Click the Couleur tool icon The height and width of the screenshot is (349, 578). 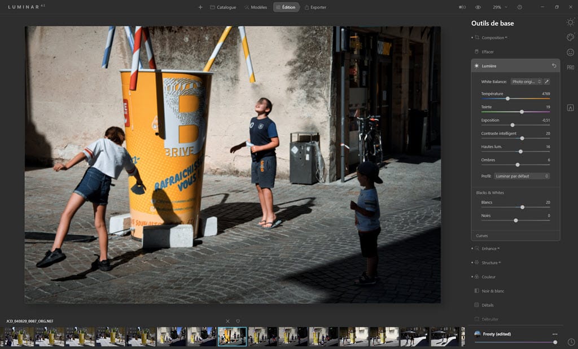[x=477, y=276]
